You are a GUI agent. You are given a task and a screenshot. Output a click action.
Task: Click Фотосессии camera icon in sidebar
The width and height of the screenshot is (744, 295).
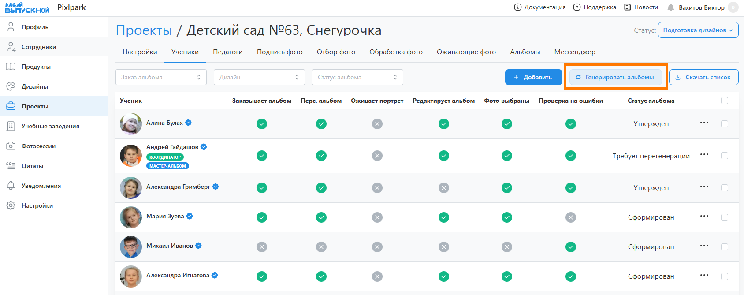pyautogui.click(x=11, y=146)
